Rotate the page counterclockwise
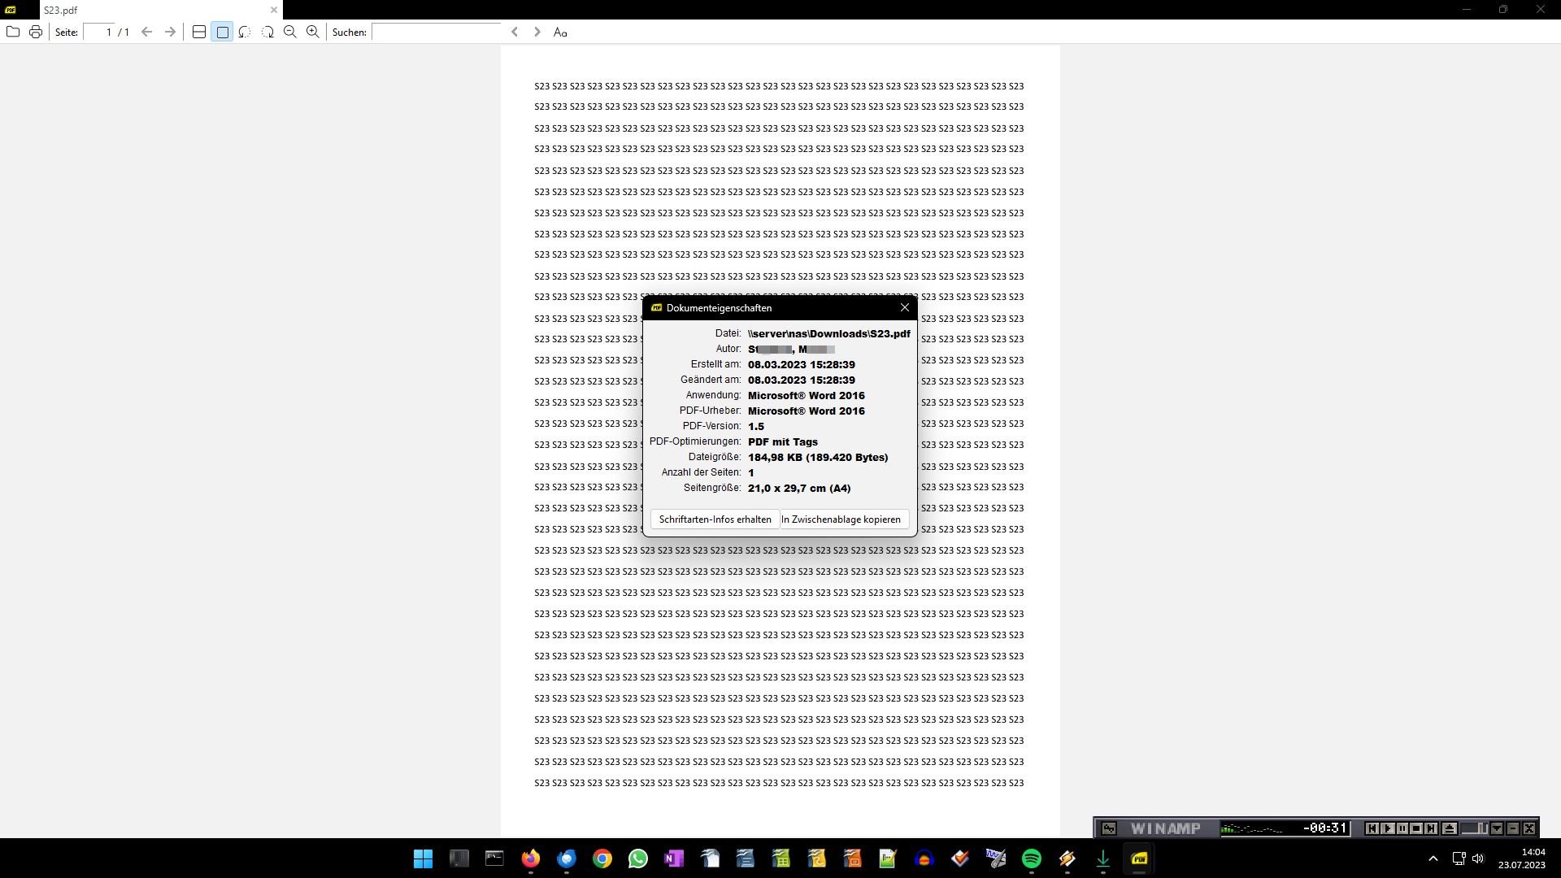 (x=245, y=32)
